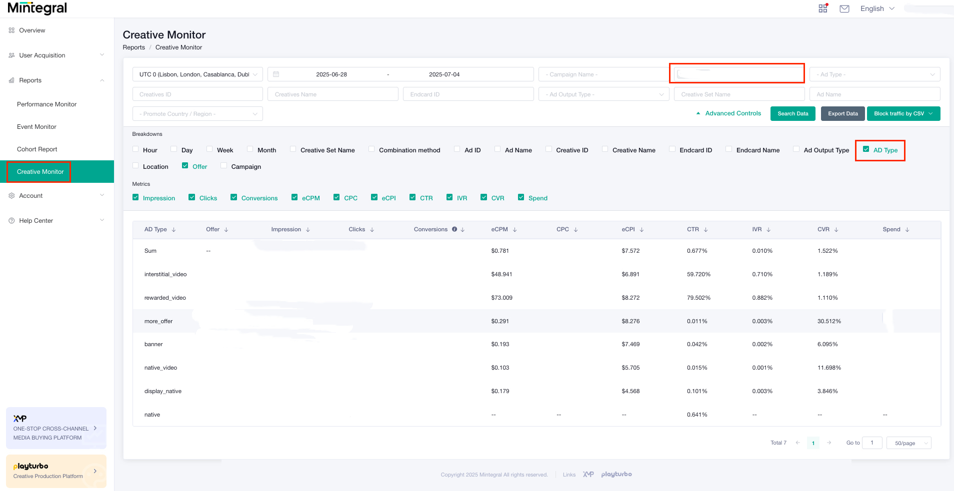Disable the Offer breakdown checkbox
The width and height of the screenshot is (954, 491).
[184, 166]
